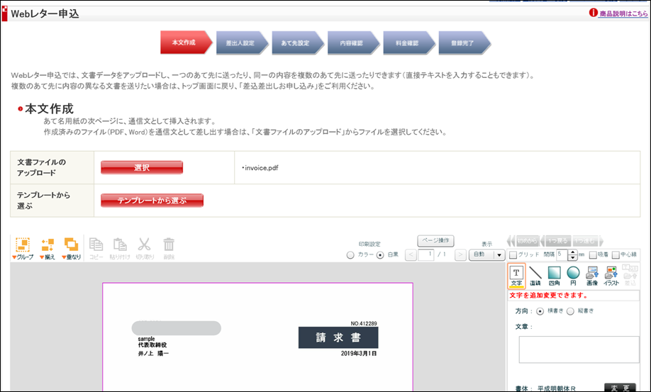Viewport: 651px width, 392px height.
Task: Select 横書き text direction
Action: click(x=540, y=311)
